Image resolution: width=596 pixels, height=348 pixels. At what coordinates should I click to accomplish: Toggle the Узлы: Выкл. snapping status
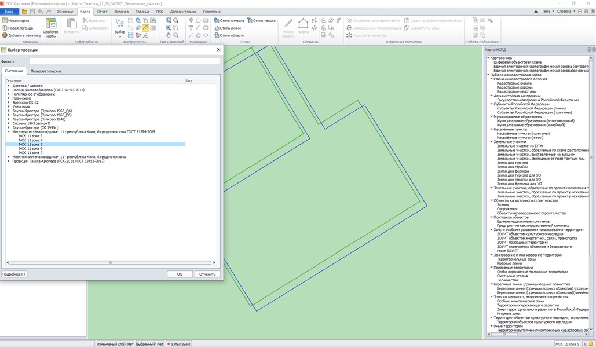pos(180,344)
